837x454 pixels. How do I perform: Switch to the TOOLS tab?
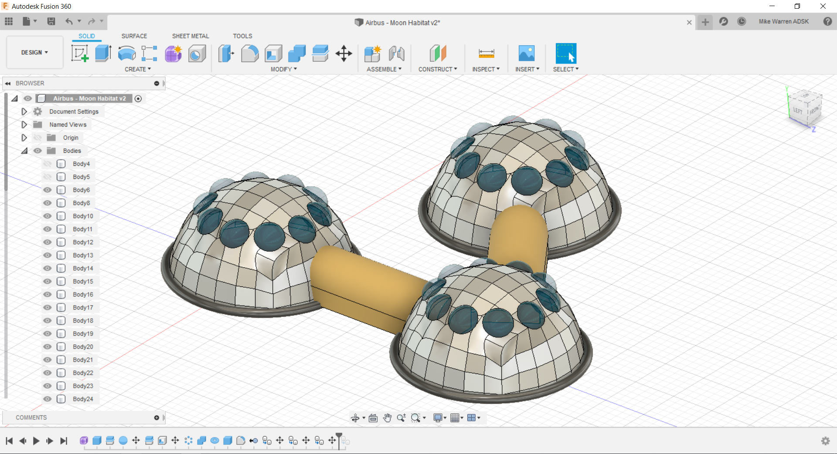242,36
